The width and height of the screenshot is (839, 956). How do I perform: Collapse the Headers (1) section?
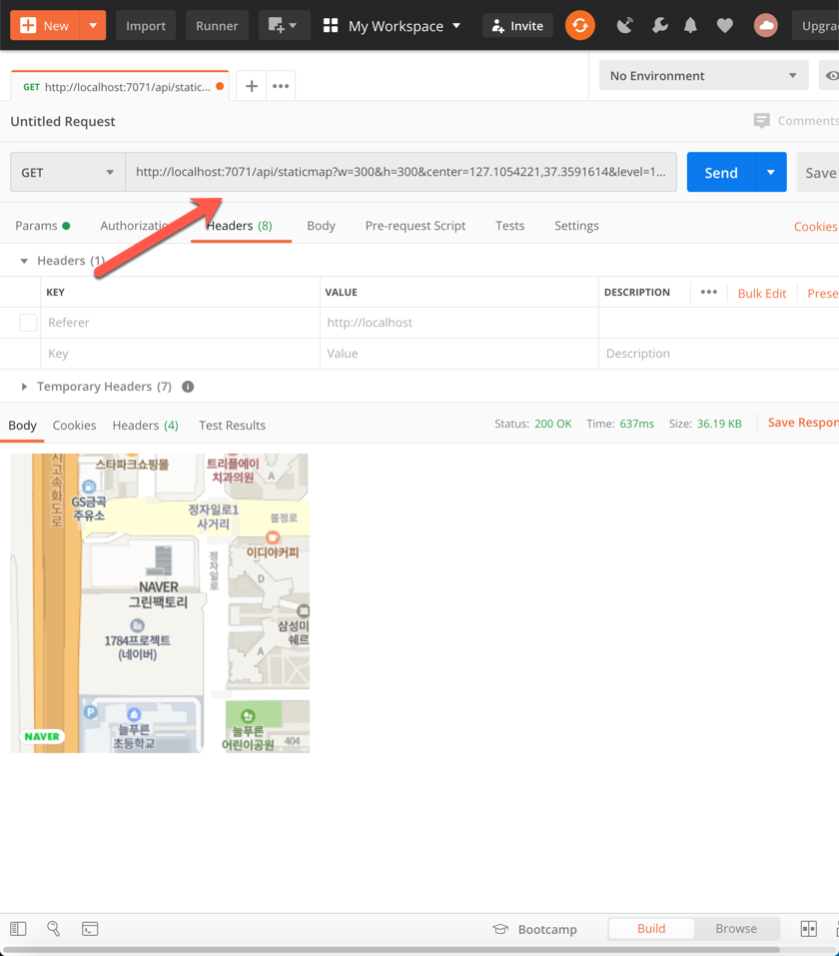click(x=24, y=261)
